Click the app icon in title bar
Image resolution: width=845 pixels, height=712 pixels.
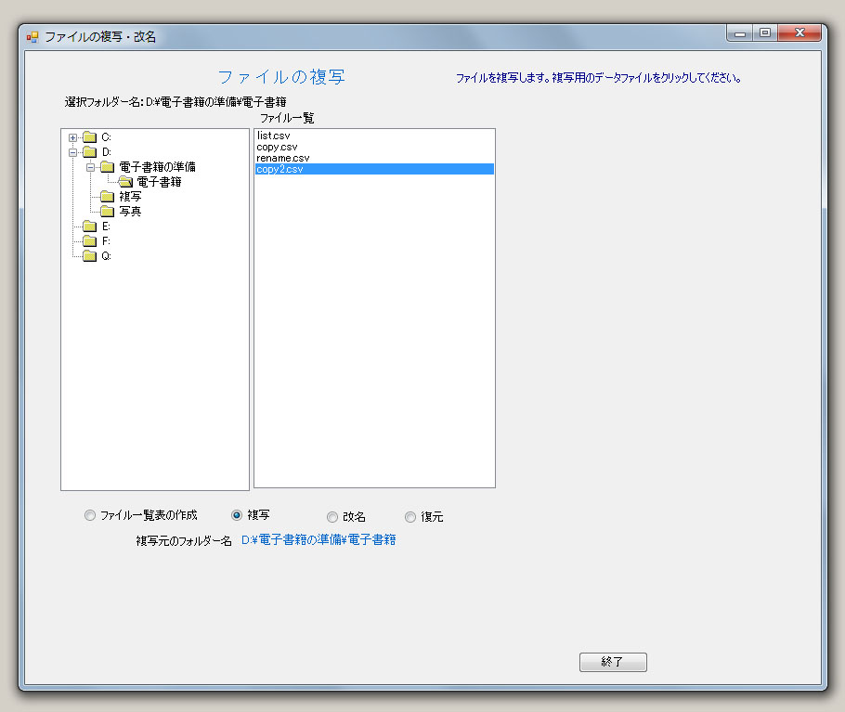pyautogui.click(x=32, y=37)
